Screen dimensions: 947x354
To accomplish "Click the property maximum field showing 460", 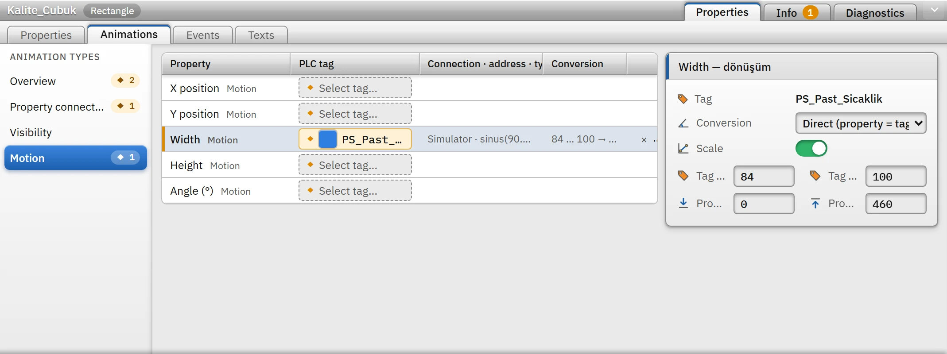I will tap(896, 204).
